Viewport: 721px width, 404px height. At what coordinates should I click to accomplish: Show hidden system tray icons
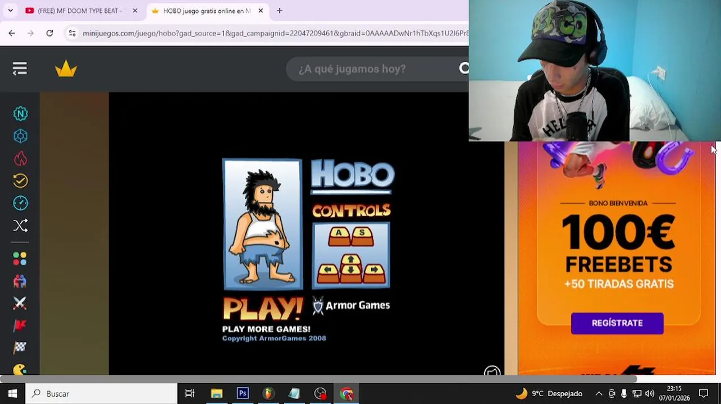pyautogui.click(x=599, y=393)
